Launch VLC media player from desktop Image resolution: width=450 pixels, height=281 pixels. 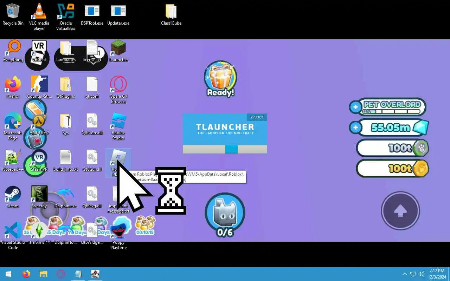click(39, 17)
